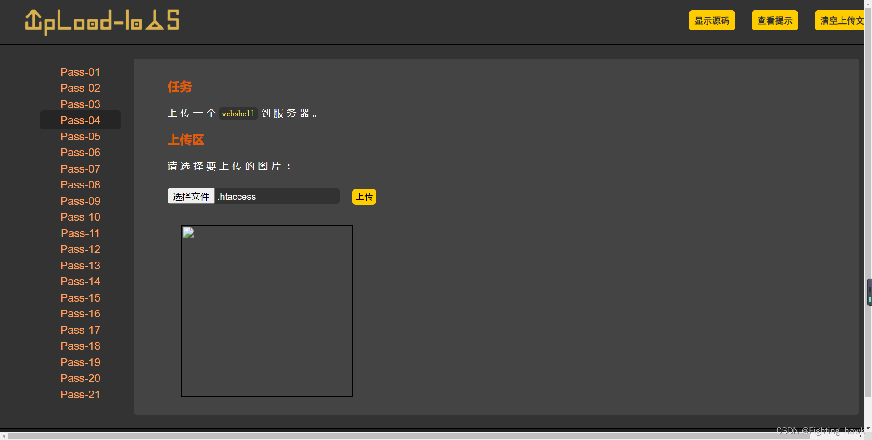The width and height of the screenshot is (872, 440).
Task: Select Pass-03 level
Action: click(80, 104)
